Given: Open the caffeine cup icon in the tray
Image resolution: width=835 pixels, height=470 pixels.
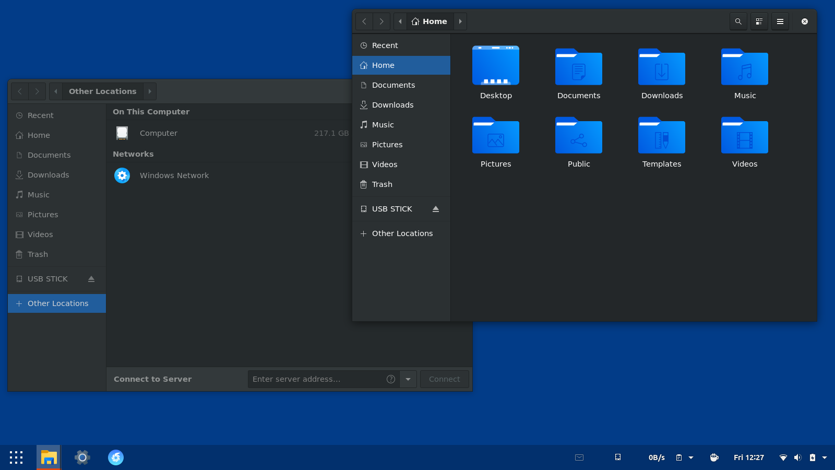Looking at the screenshot, I should pyautogui.click(x=714, y=457).
